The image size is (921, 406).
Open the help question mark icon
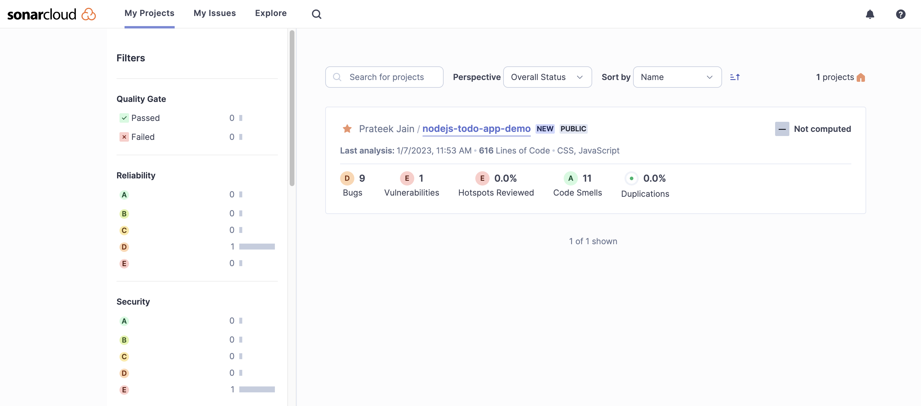pyautogui.click(x=900, y=14)
